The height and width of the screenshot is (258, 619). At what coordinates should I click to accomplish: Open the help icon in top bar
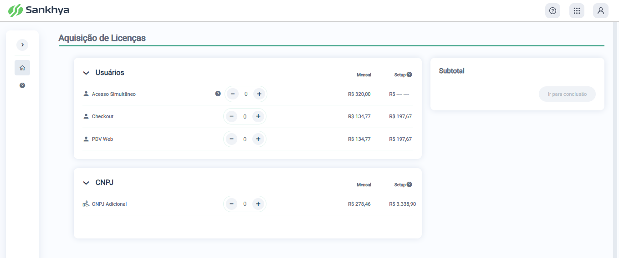[x=552, y=10]
